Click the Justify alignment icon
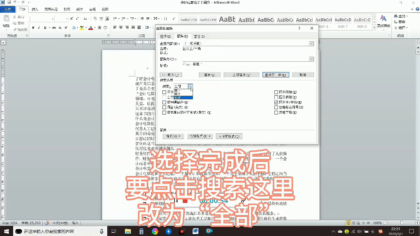This screenshot has height=236, width=420. point(133,28)
